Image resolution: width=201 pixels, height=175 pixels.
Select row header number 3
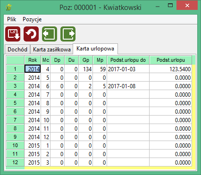[x=15, y=86]
